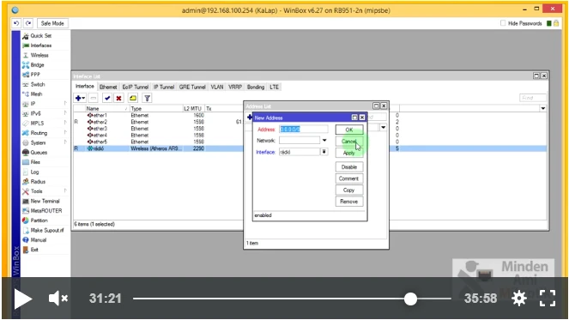Toggle the Hide Passwords checkbox
The height and width of the screenshot is (320, 569).
click(x=503, y=23)
